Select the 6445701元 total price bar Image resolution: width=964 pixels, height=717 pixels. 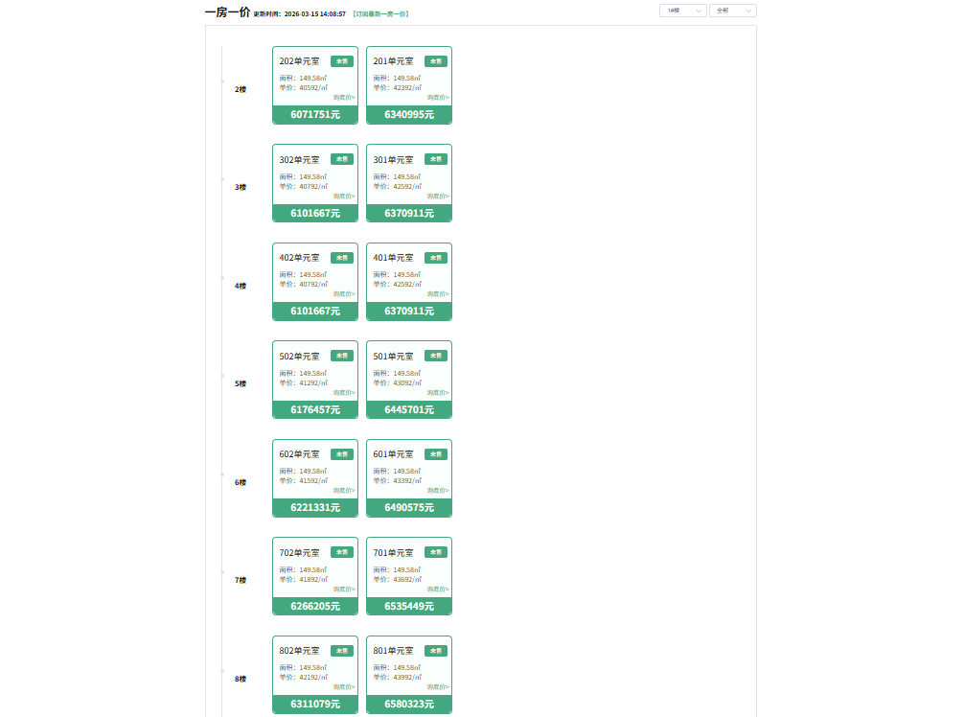point(409,409)
